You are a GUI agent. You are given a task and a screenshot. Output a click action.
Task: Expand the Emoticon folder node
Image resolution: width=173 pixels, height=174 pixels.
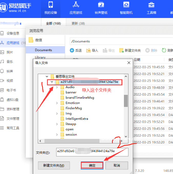click(x=57, y=103)
